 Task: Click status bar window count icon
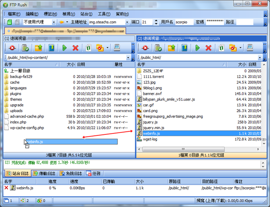(x=6, y=201)
